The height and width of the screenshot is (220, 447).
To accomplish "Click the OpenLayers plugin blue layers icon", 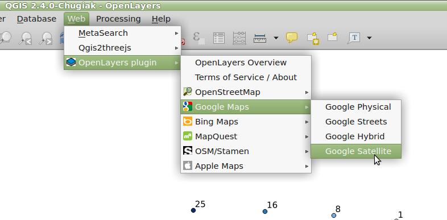I will [71, 62].
